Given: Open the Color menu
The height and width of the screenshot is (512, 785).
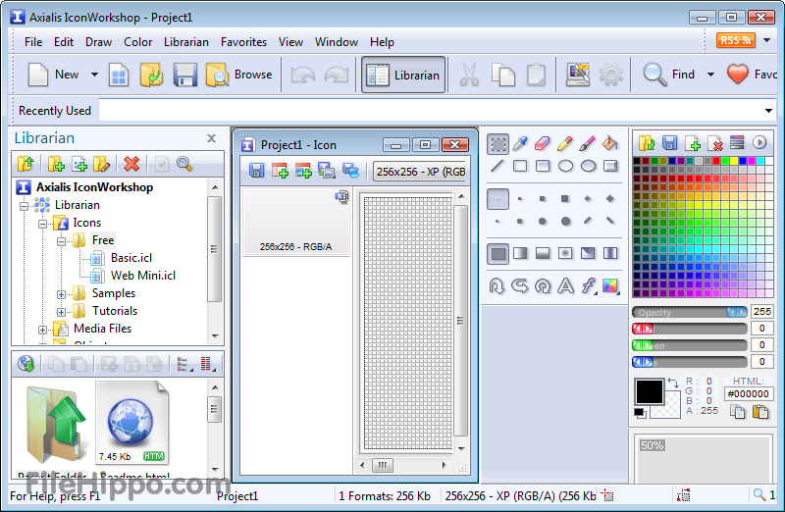Looking at the screenshot, I should point(138,42).
